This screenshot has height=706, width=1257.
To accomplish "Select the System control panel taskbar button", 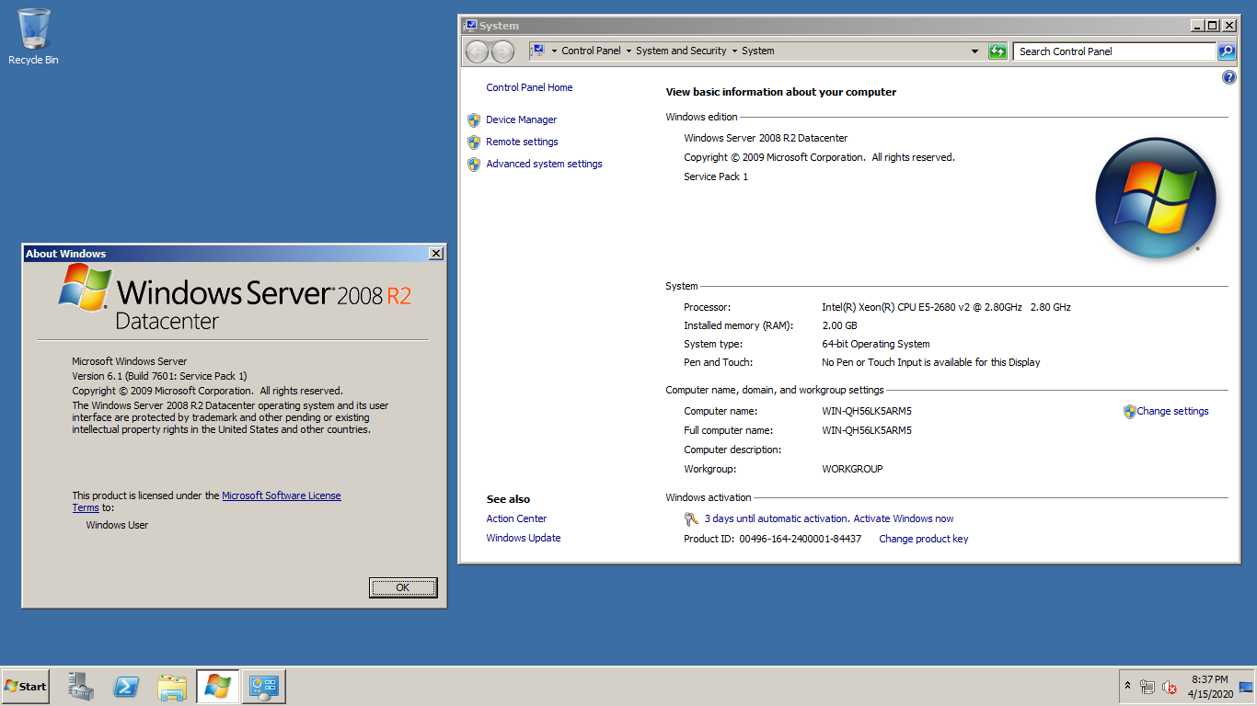I will pyautogui.click(x=264, y=686).
